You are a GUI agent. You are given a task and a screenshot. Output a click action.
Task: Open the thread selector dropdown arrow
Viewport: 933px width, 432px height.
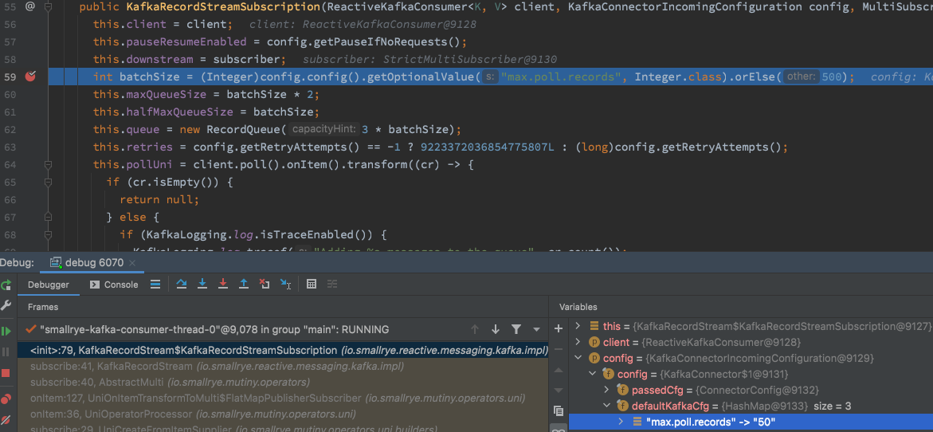point(536,329)
